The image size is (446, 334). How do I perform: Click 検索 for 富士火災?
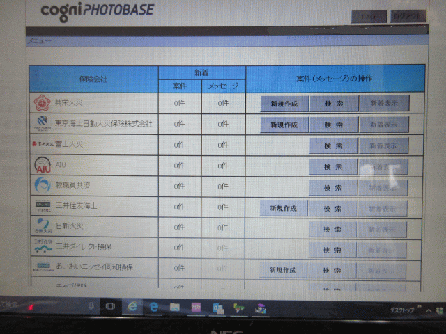(x=334, y=145)
